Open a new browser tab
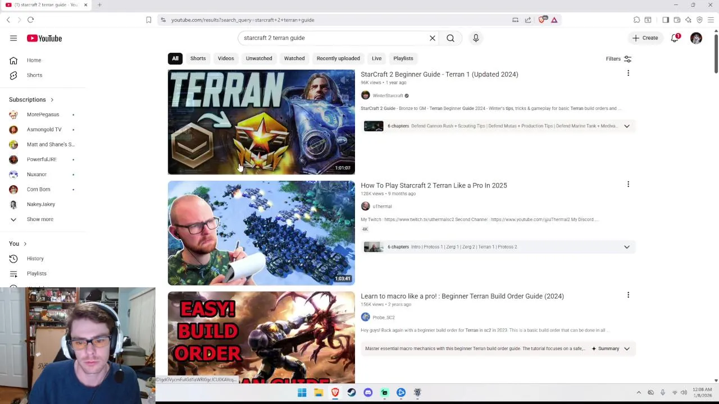Viewport: 719px width, 404px height. (99, 5)
